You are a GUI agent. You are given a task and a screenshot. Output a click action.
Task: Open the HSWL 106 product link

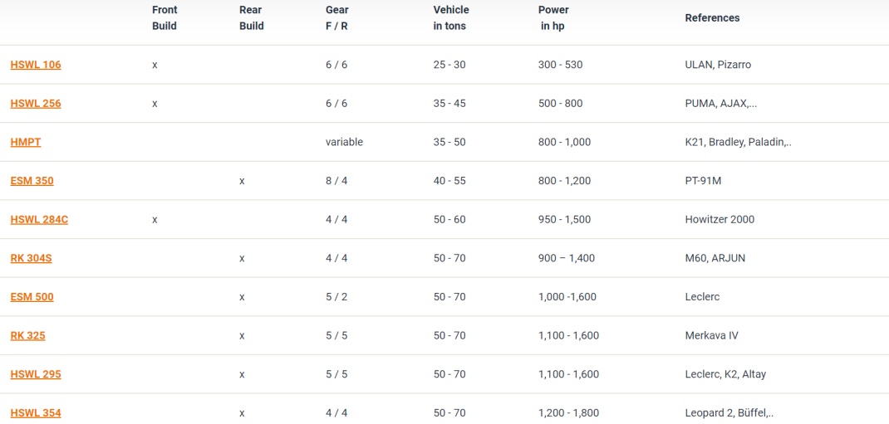(36, 65)
